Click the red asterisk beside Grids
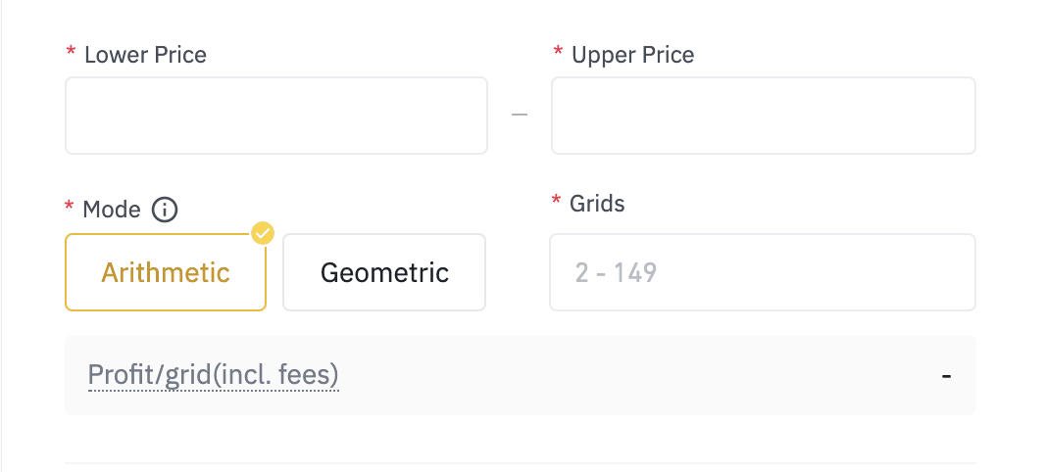The image size is (1045, 472). click(x=556, y=202)
